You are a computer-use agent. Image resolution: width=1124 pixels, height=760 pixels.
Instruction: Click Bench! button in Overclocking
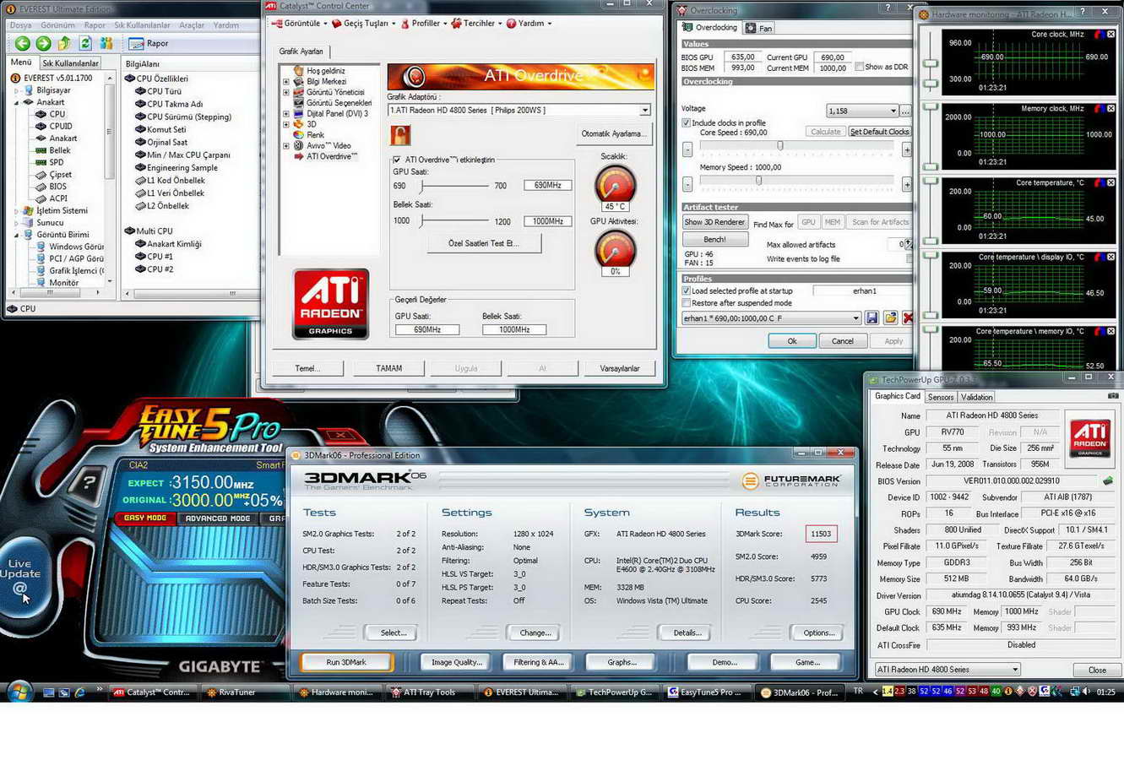click(714, 240)
